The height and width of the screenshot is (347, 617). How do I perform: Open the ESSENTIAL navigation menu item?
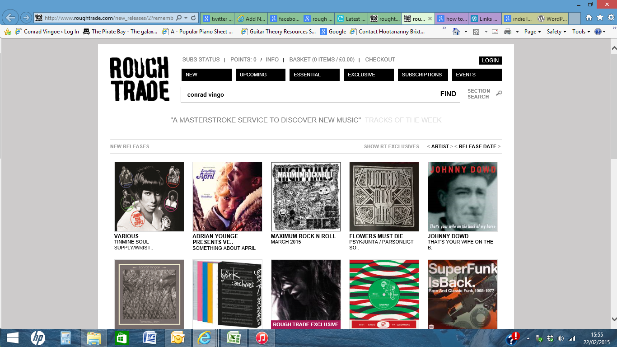pos(314,75)
